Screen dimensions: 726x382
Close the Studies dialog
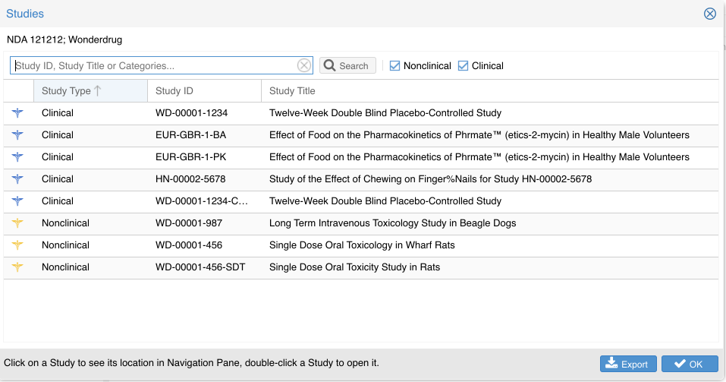point(710,14)
